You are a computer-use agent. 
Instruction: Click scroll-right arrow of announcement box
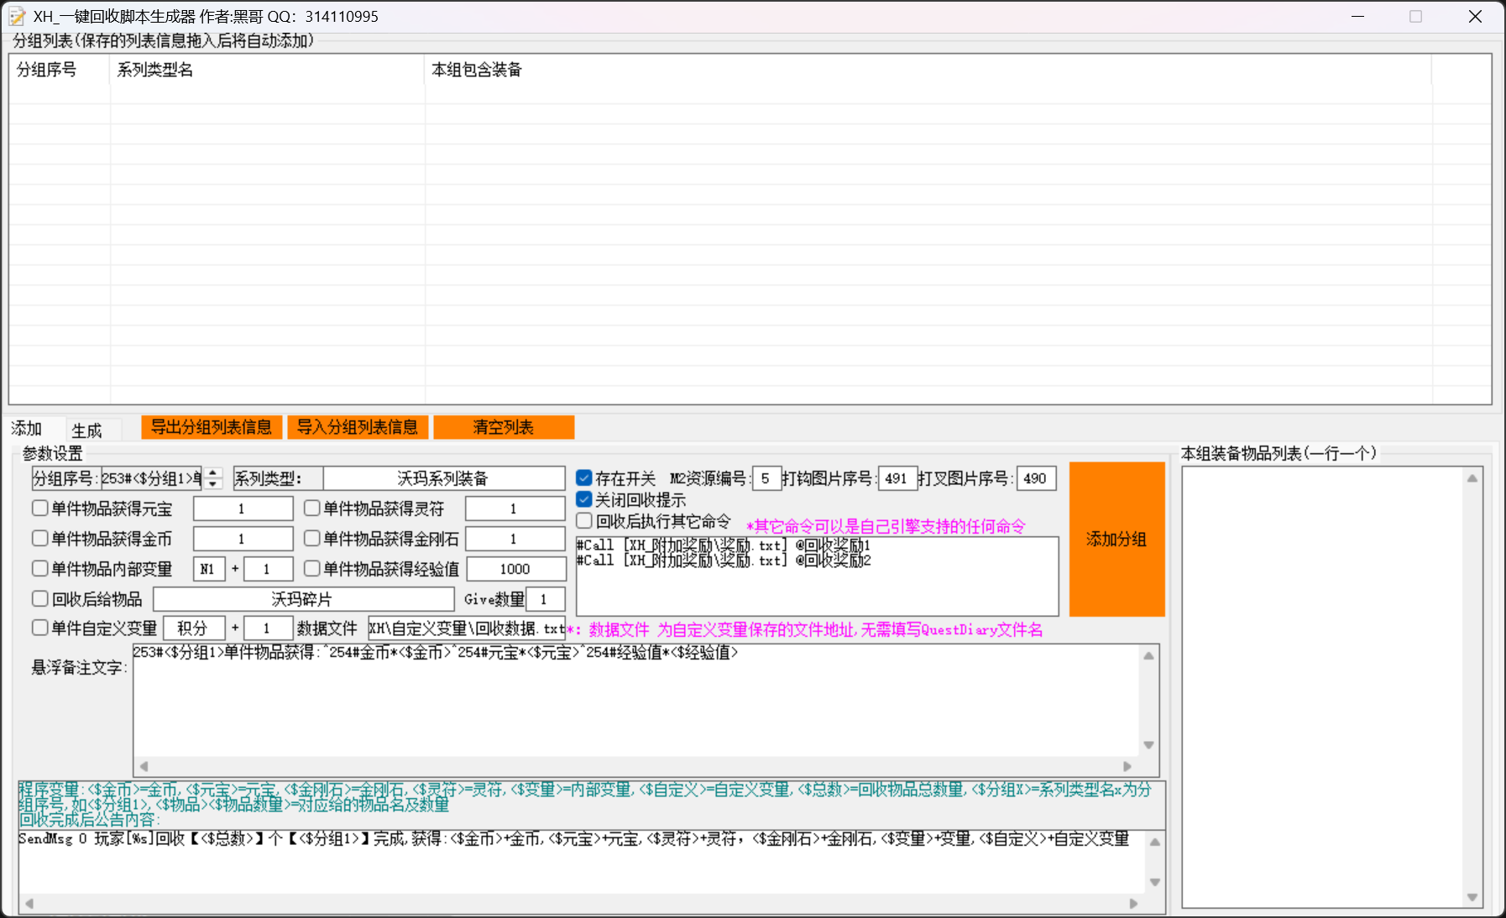1133,904
